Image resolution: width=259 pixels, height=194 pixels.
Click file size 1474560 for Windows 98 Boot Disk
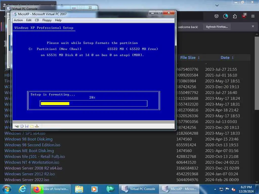[184, 139]
